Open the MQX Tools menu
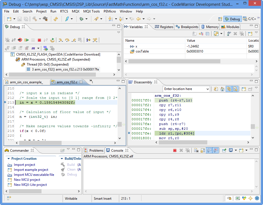 coord(91,11)
